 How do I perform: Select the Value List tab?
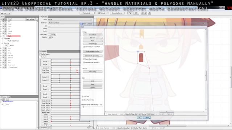(x=43, y=57)
